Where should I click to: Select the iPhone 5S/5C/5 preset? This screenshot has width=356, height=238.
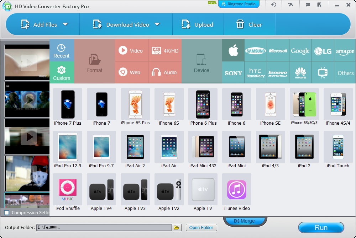[304, 107]
